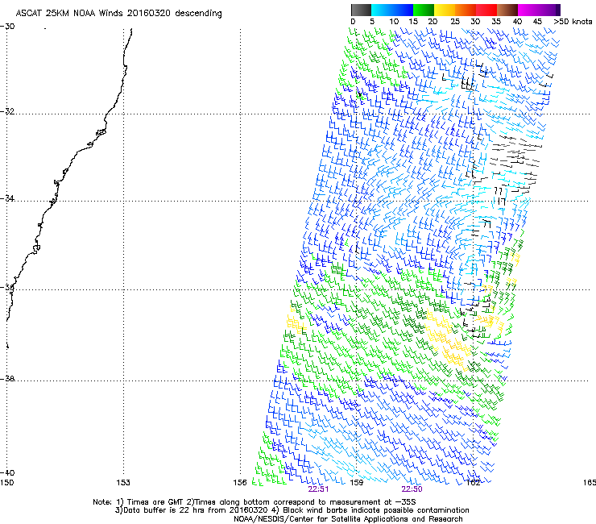
Task: Click the purple swath time '22:51'
Action: pos(318,489)
